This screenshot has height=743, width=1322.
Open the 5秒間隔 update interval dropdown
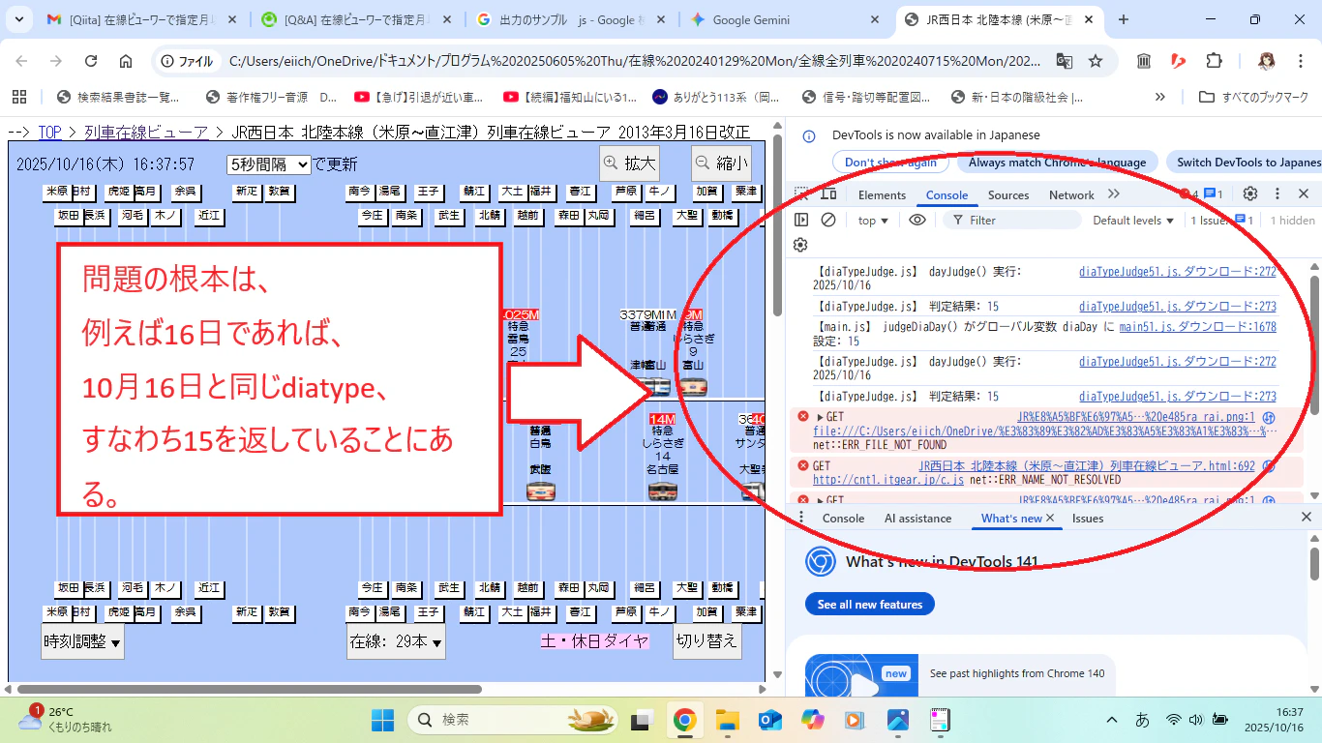point(269,164)
